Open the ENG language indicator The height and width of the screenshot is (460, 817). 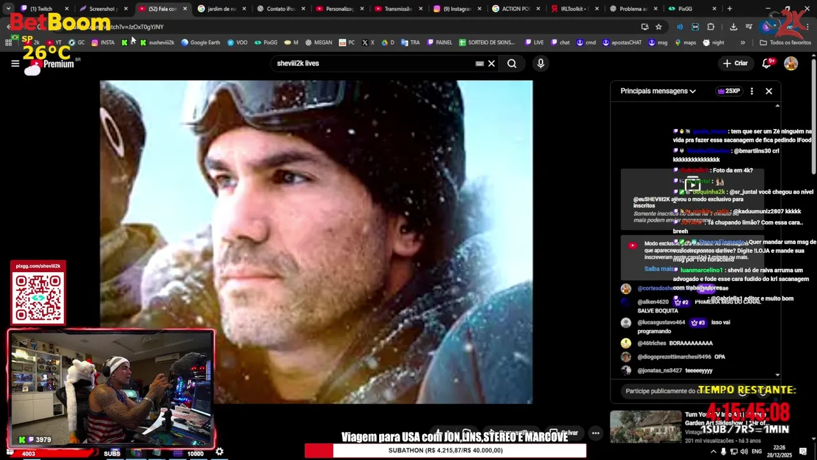757,452
